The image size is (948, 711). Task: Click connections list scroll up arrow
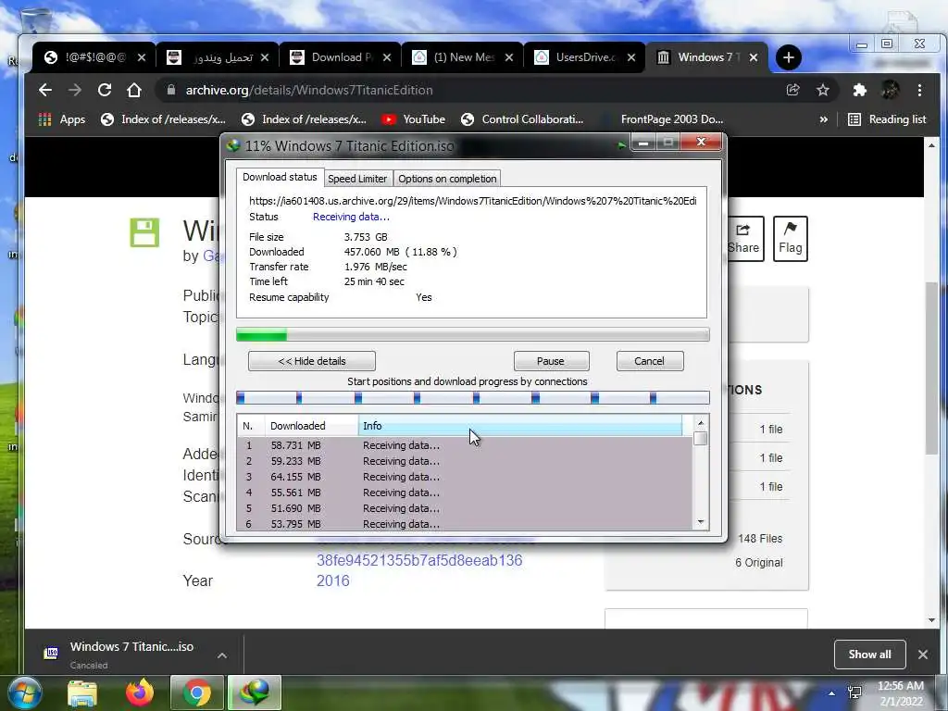point(701,423)
